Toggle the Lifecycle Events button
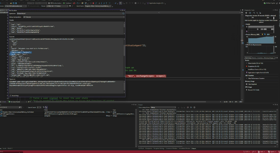This screenshot has height=153, width=280. pyautogui.click(x=34, y=6)
